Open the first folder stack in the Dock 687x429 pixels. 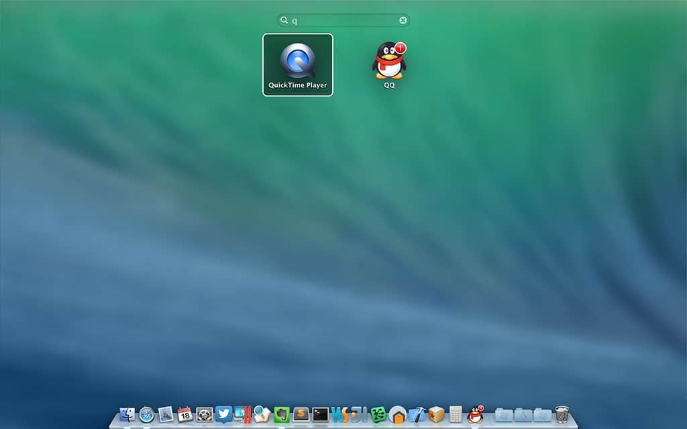(x=504, y=414)
